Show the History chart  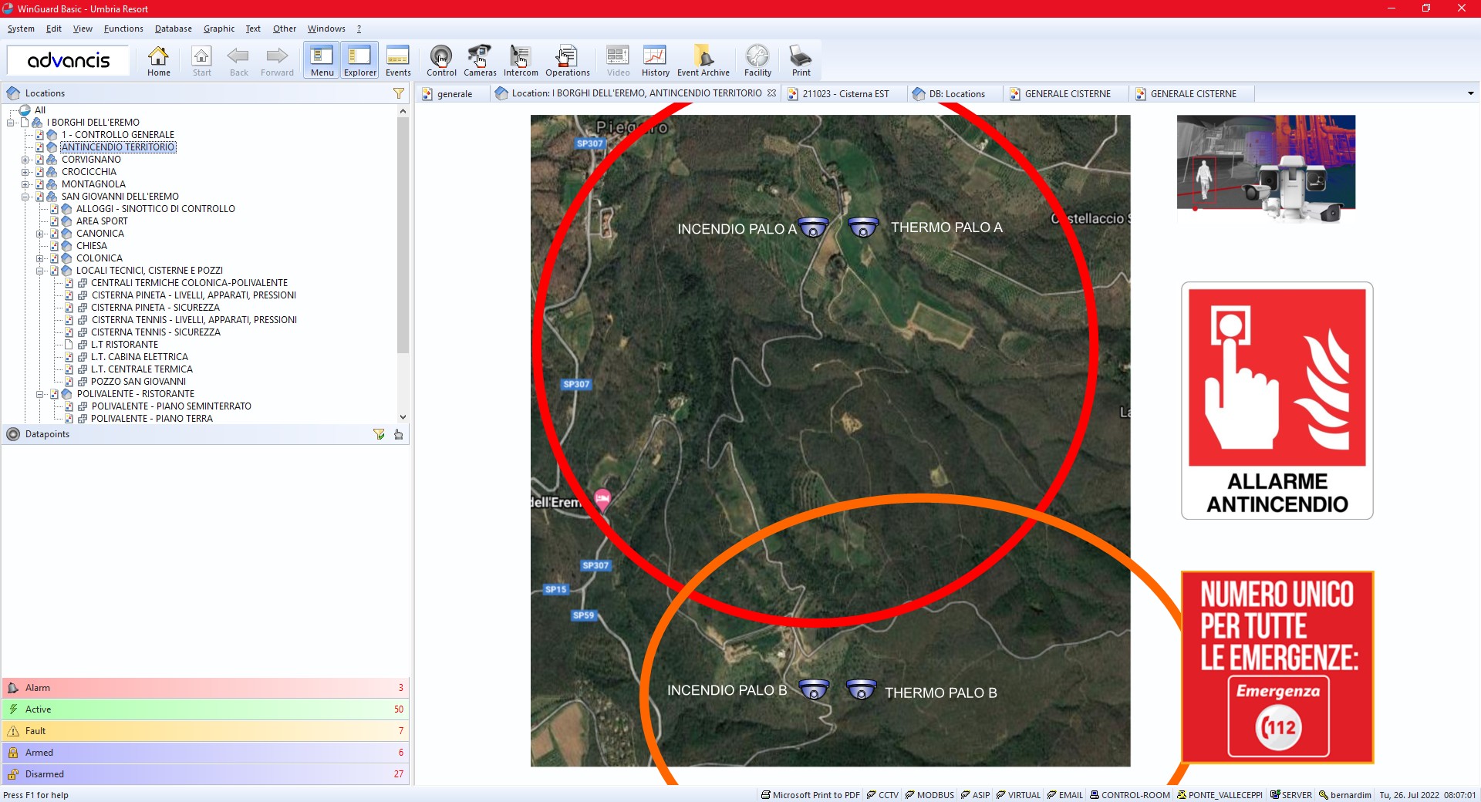(655, 61)
